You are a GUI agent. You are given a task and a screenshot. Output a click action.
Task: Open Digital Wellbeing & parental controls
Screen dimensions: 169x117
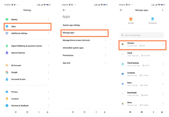coord(28,46)
